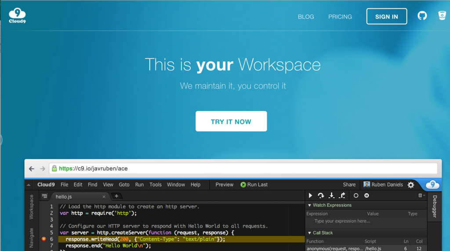Click debugger Step Into icon

click(331, 196)
